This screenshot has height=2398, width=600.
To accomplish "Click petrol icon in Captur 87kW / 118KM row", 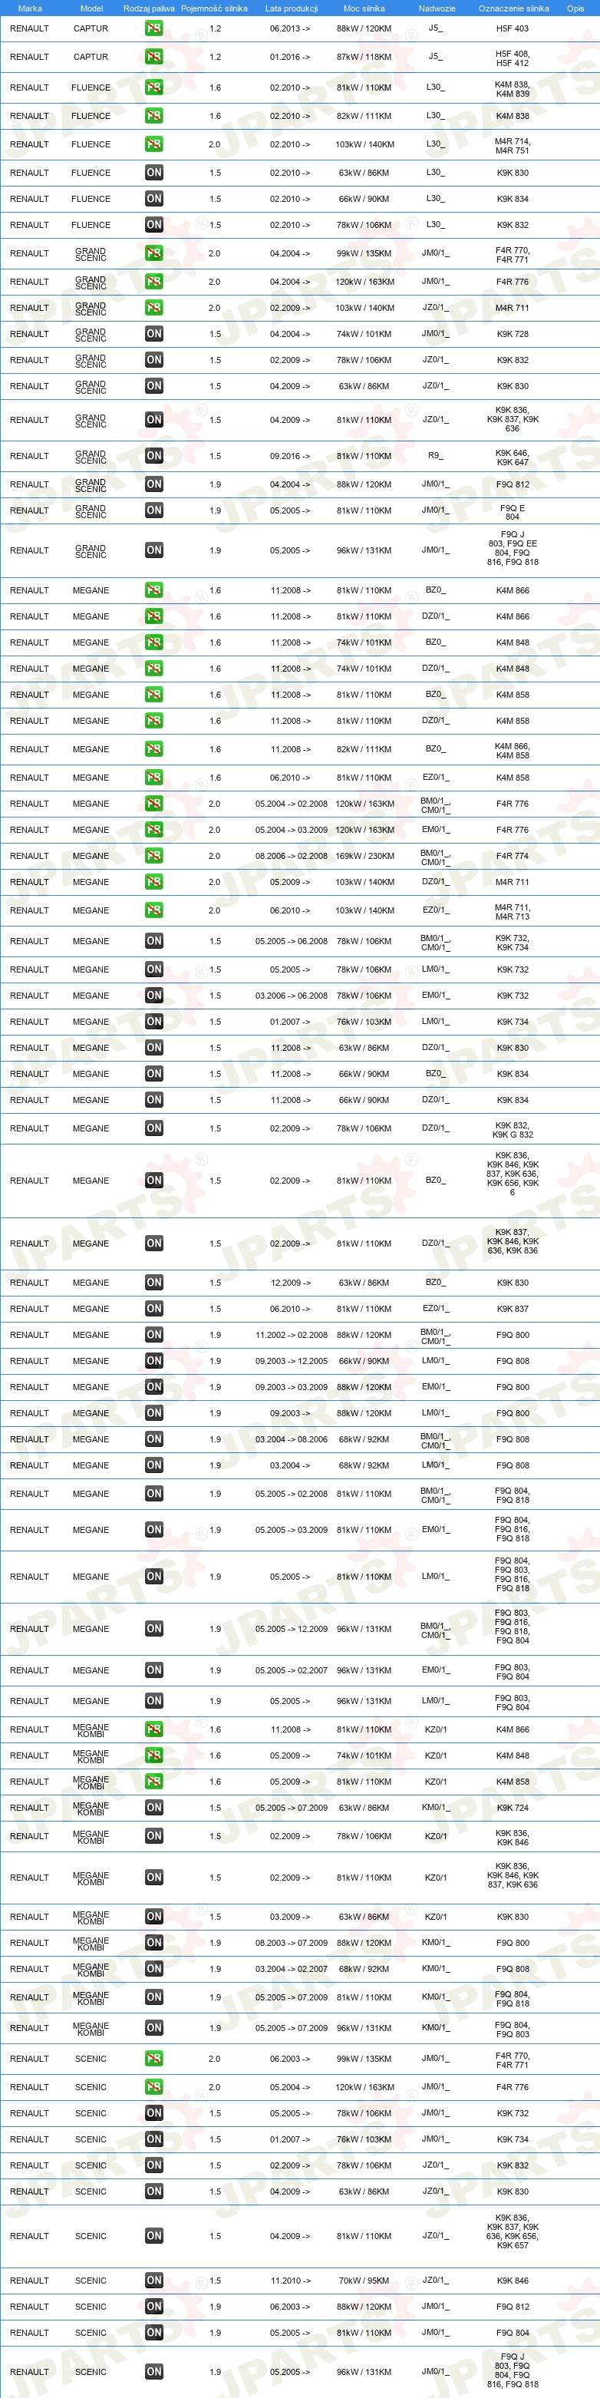I will [153, 57].
